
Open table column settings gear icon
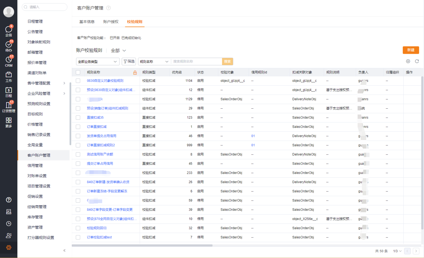click(x=408, y=61)
